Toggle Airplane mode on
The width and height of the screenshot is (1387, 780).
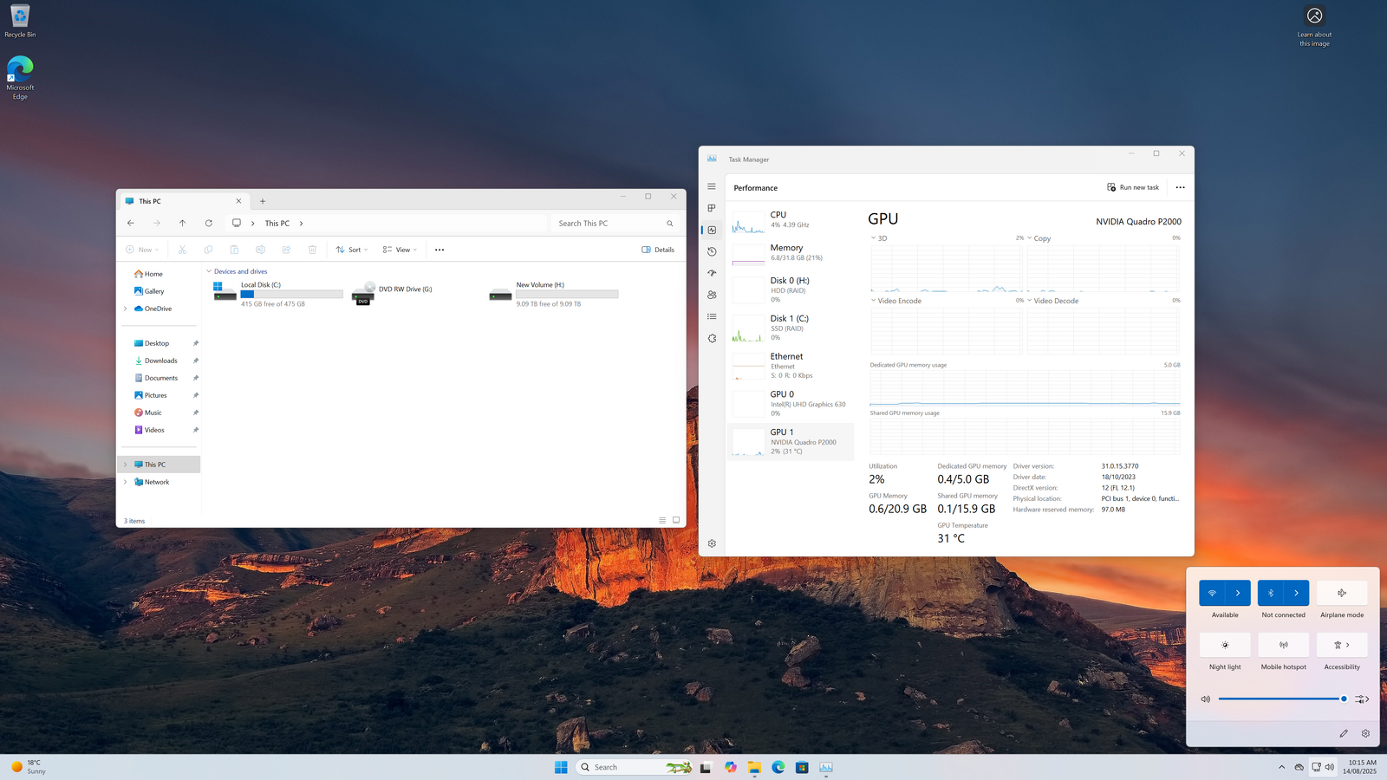click(x=1341, y=593)
